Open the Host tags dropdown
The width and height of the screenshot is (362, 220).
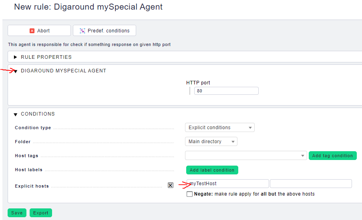[x=246, y=156]
